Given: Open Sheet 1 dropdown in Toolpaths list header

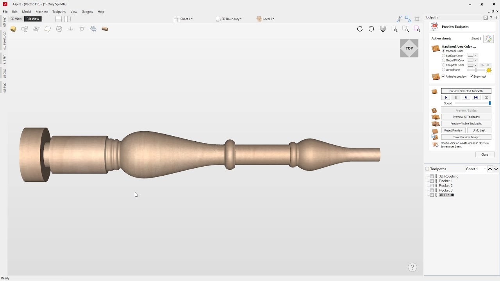Looking at the screenshot, I should click(476, 169).
